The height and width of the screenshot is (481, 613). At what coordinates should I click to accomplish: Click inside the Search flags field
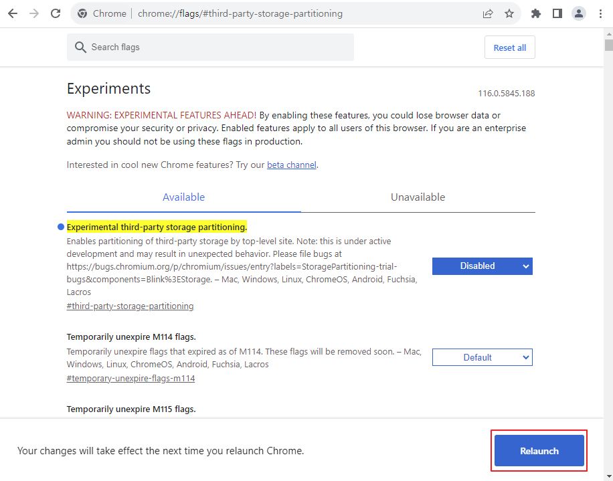(x=201, y=47)
